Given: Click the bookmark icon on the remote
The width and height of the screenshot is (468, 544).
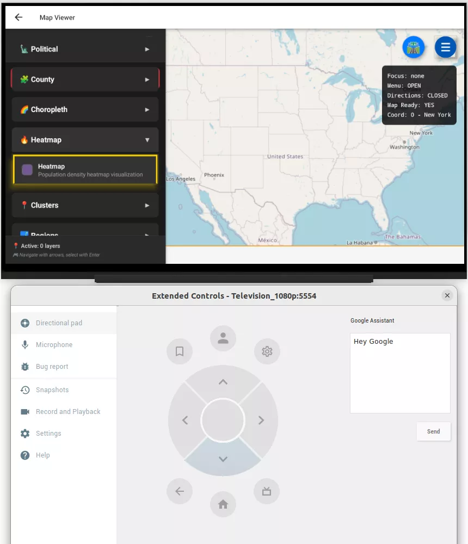Looking at the screenshot, I should pyautogui.click(x=180, y=351).
